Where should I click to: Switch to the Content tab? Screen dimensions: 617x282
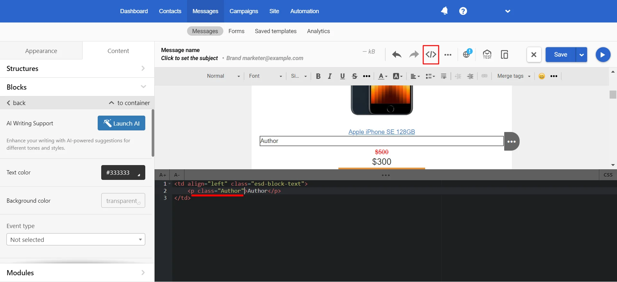[118, 51]
